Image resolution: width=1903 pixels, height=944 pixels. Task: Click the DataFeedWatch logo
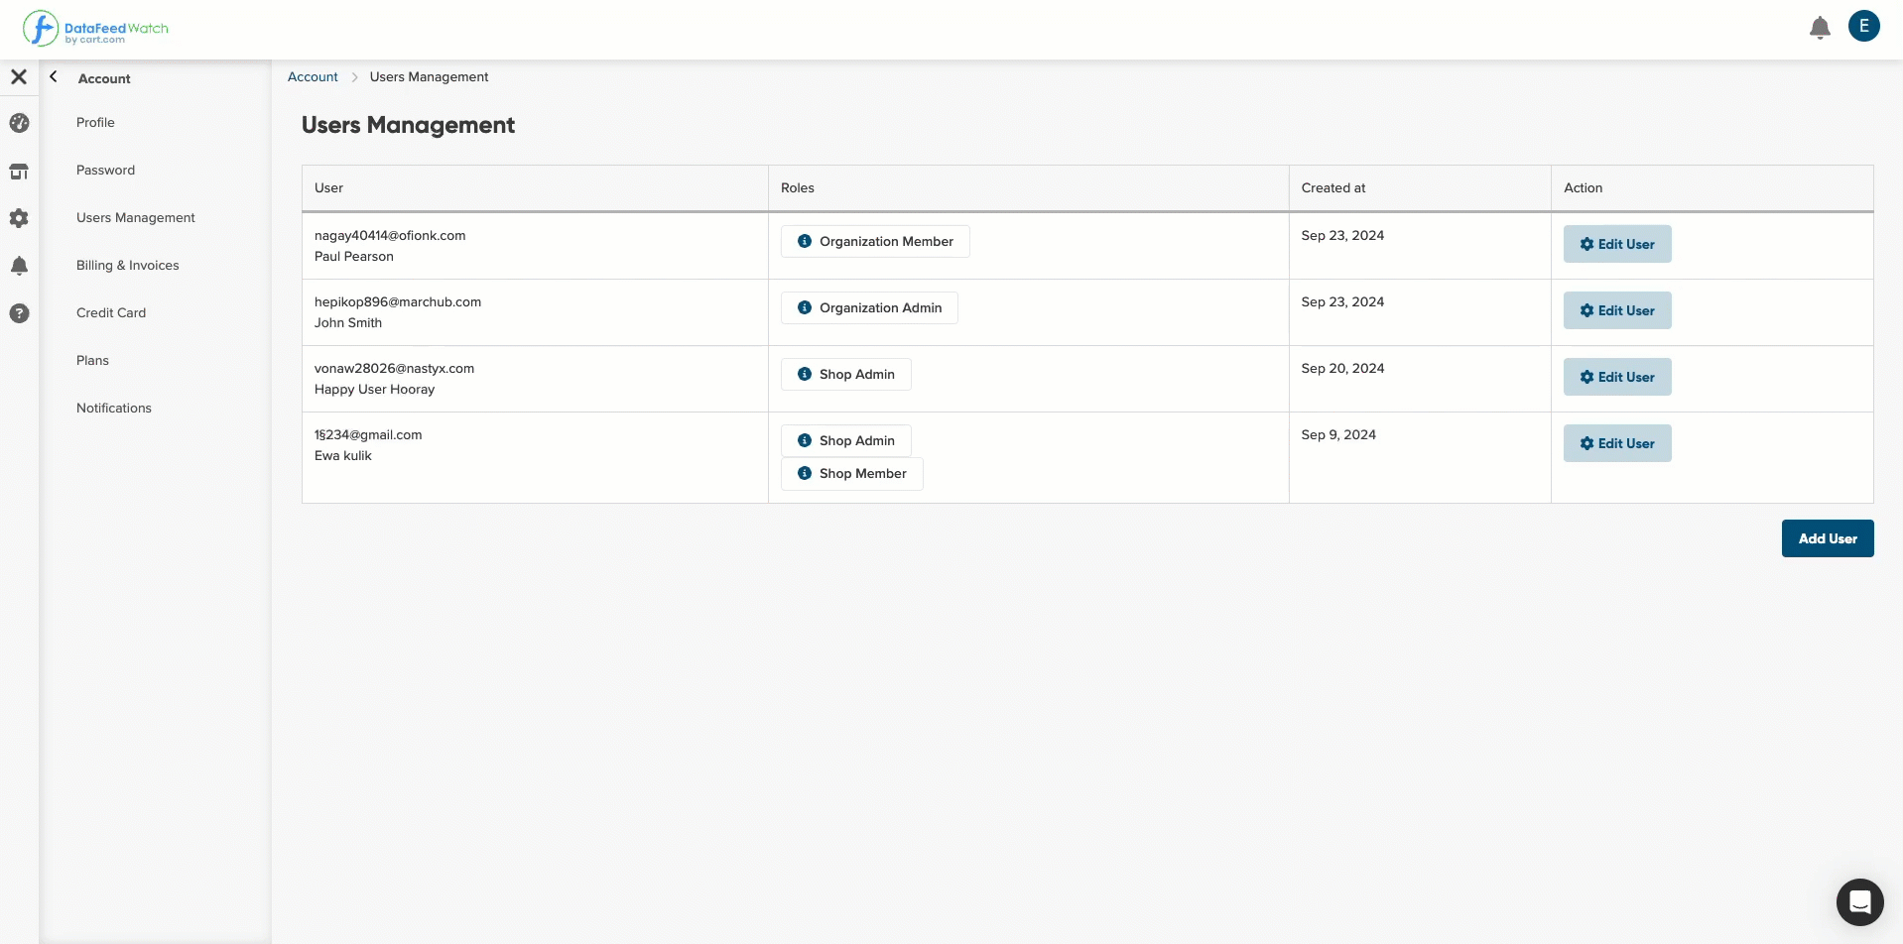click(96, 29)
